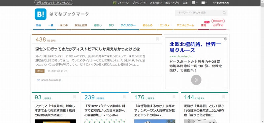264x123 pixels.
Task: Click the 泥酔 article thumbnail image
Action: tap(204, 121)
